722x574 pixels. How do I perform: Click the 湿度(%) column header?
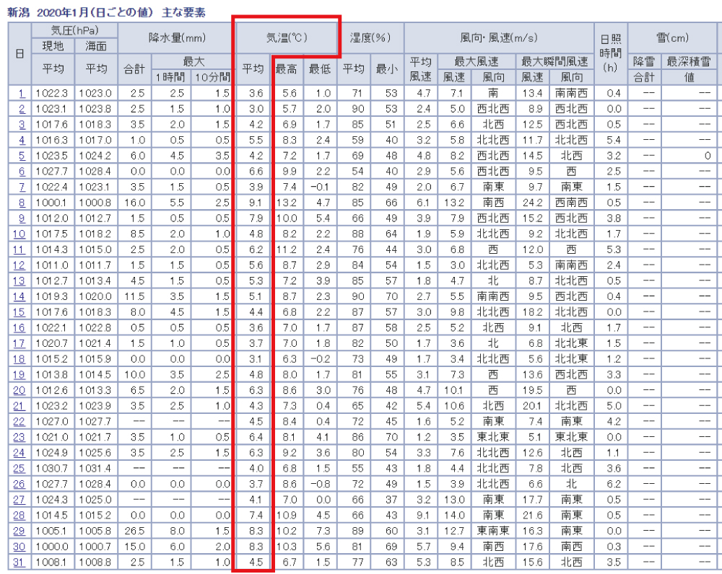370,37
